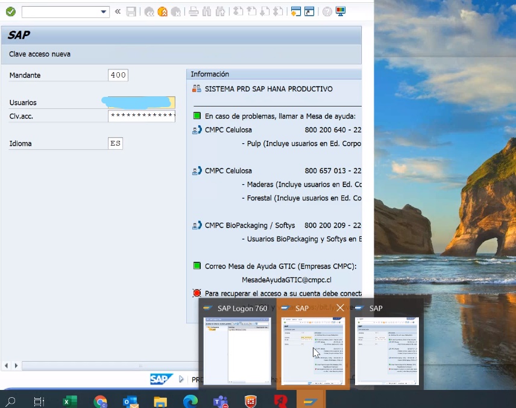The height and width of the screenshot is (408, 516).
Task: Open Microsoft Teams from the taskbar
Action: (221, 401)
